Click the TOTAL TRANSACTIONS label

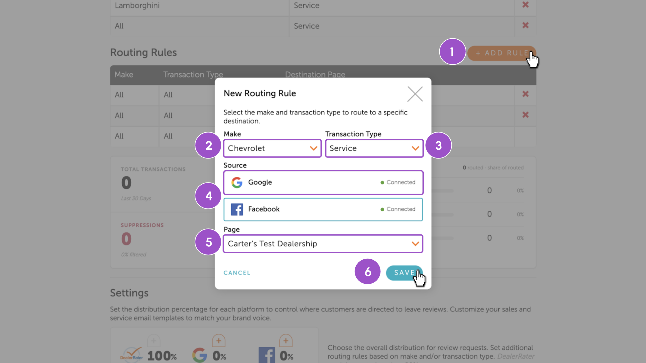point(153,169)
